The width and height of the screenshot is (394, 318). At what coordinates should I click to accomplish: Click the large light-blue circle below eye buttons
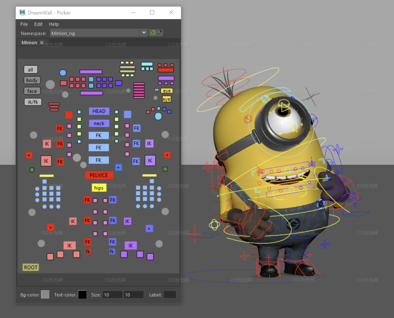[x=158, y=116]
